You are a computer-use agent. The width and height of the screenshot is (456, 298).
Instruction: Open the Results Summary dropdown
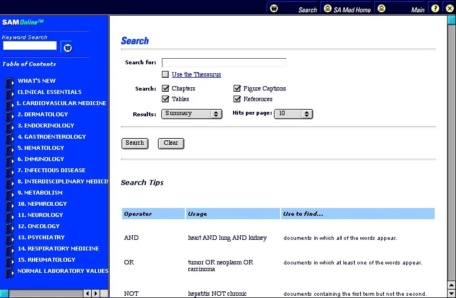pyautogui.click(x=192, y=113)
